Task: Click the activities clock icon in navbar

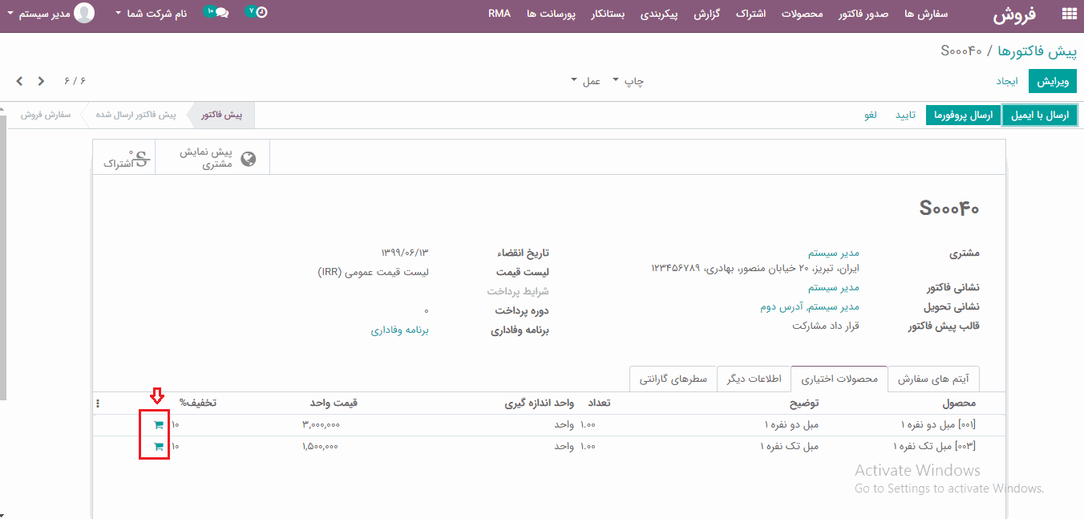Action: coord(257,13)
